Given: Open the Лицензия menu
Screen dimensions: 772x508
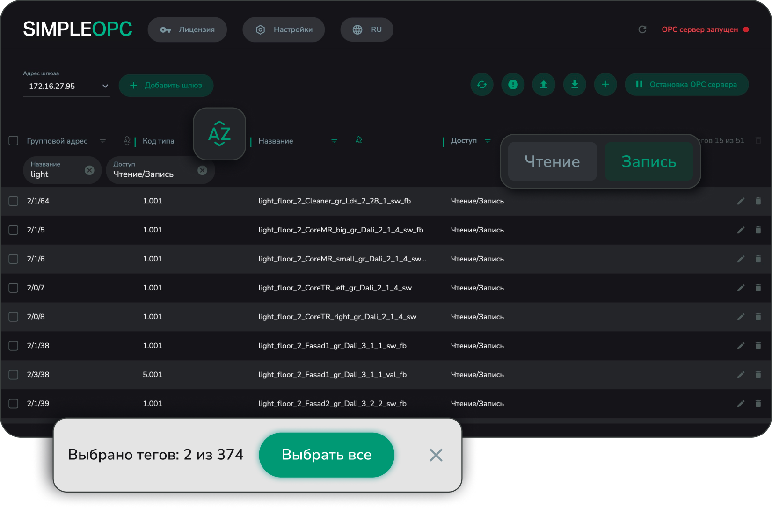Looking at the screenshot, I should pos(187,29).
